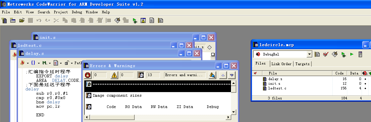
Task: Click the Make icon in ledcircle.mcp window
Action: tap(334, 54)
